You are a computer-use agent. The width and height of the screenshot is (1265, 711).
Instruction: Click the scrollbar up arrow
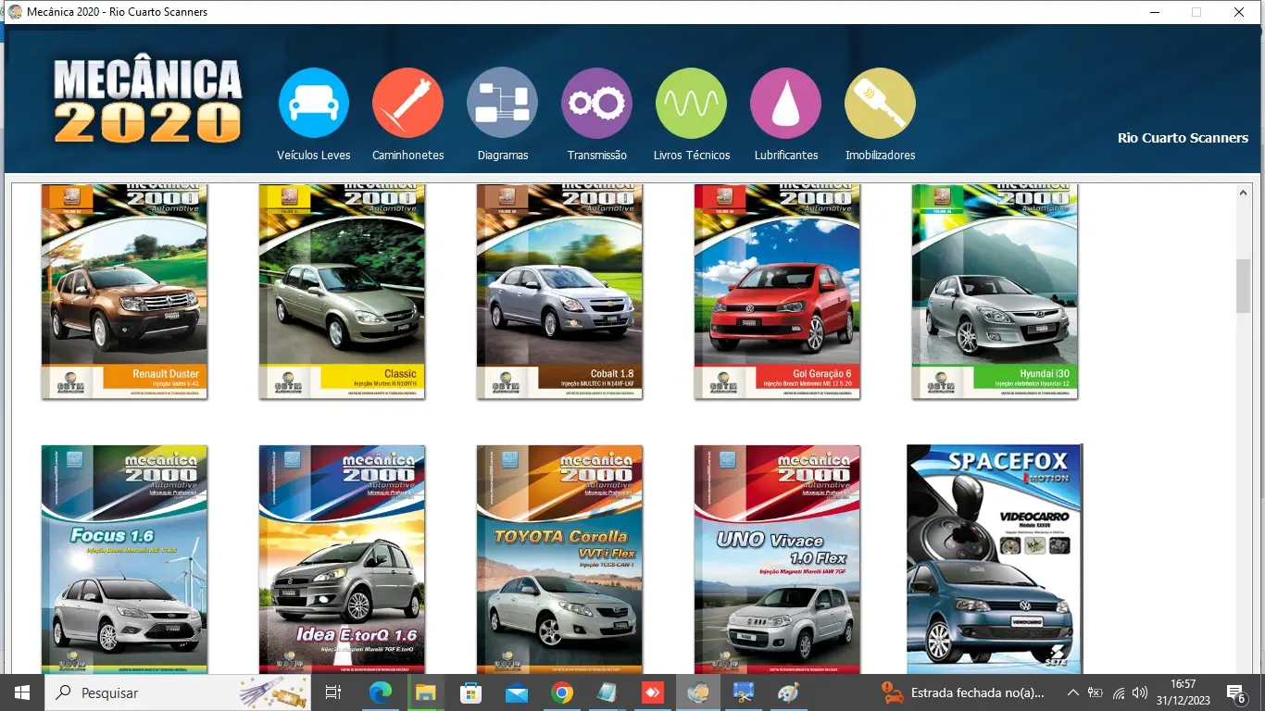tap(1243, 193)
